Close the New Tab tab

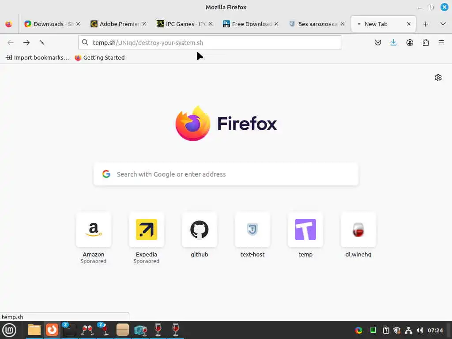tap(409, 24)
